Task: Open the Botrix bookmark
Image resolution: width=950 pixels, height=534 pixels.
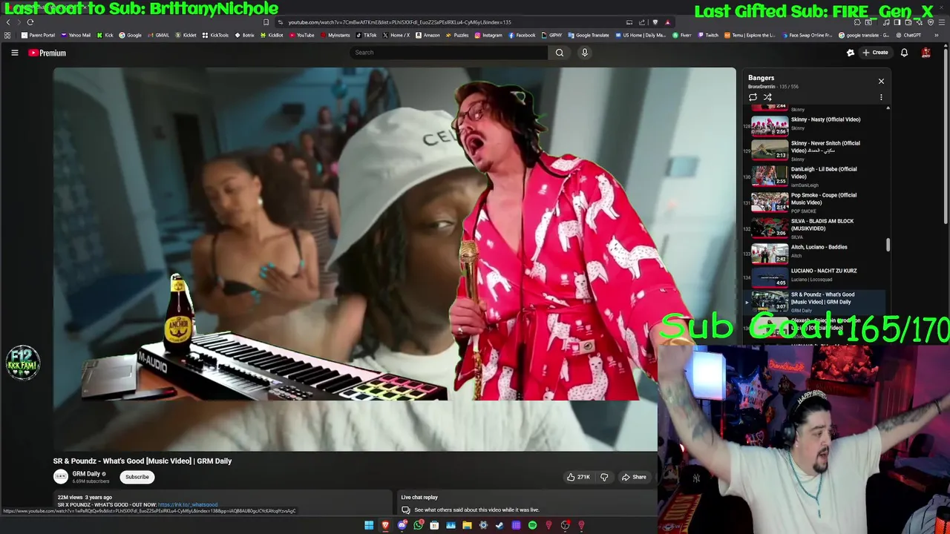Action: 245,35
